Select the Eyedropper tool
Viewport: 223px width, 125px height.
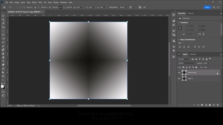pyautogui.click(x=3, y=23)
